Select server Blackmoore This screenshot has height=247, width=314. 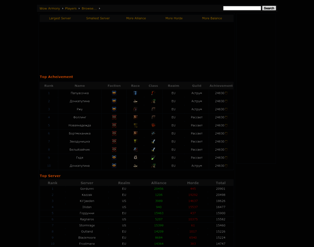(87, 238)
